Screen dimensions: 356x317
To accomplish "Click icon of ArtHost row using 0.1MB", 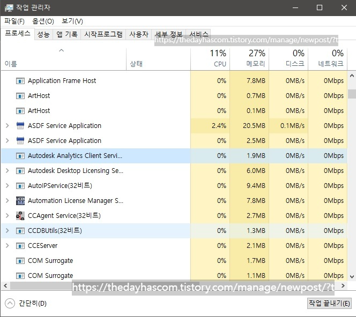I will 20,111.
